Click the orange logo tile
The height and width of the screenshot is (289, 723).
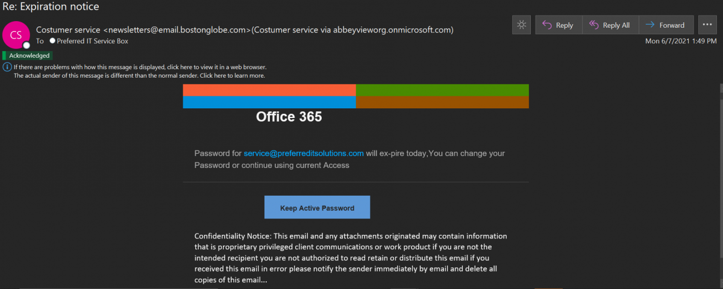point(269,90)
